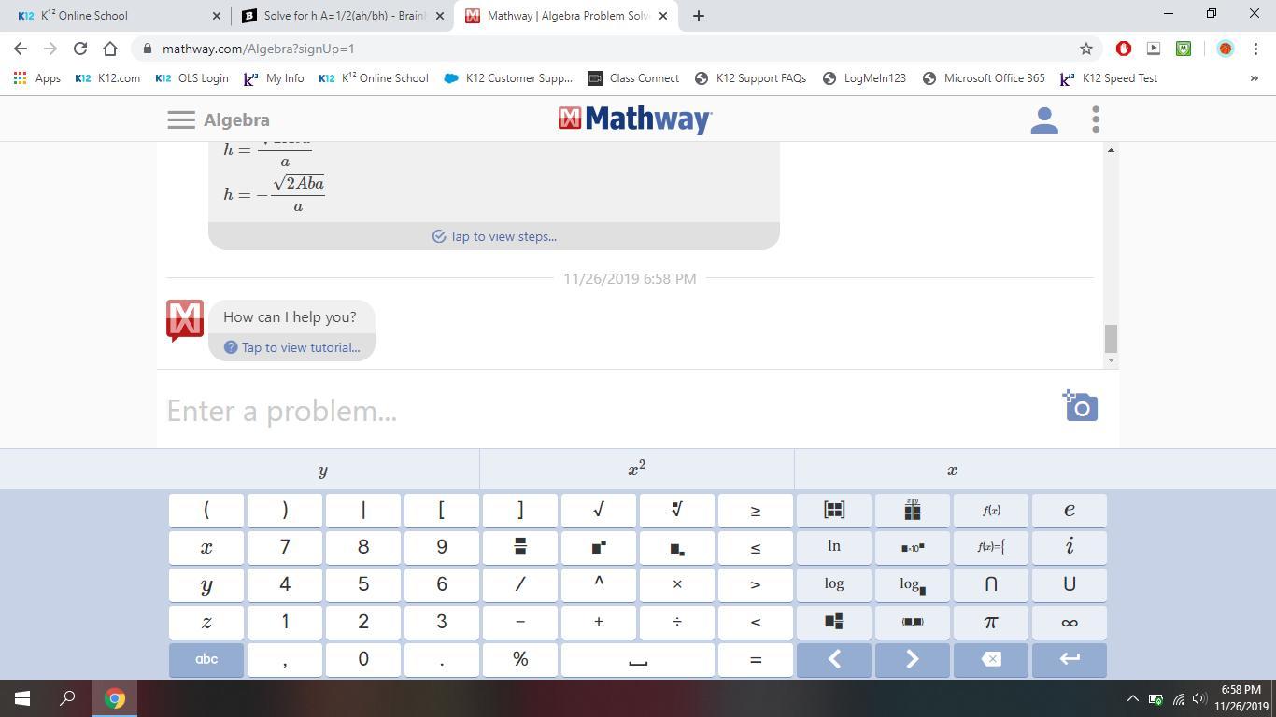This screenshot has height=717, width=1276.
Task: Click the equals sign key
Action: click(x=756, y=659)
